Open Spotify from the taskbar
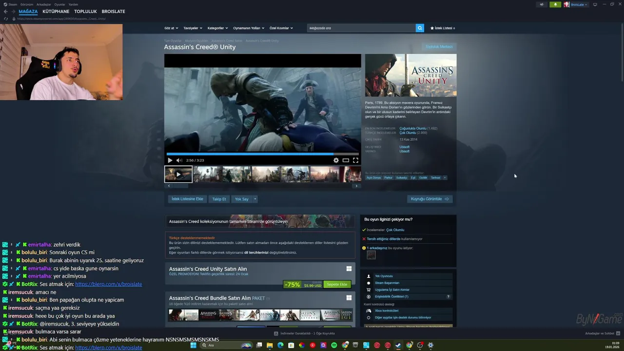The image size is (624, 351). pyautogui.click(x=334, y=345)
